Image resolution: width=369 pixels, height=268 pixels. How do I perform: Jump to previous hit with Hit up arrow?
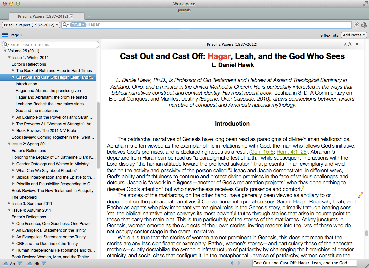click(30, 264)
